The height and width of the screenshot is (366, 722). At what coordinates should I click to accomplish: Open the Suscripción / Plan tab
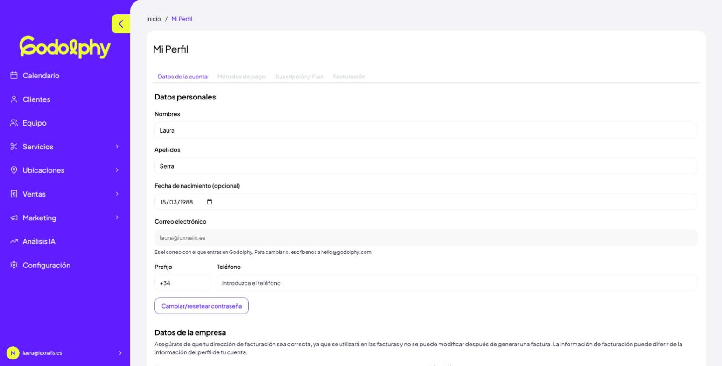pos(299,77)
